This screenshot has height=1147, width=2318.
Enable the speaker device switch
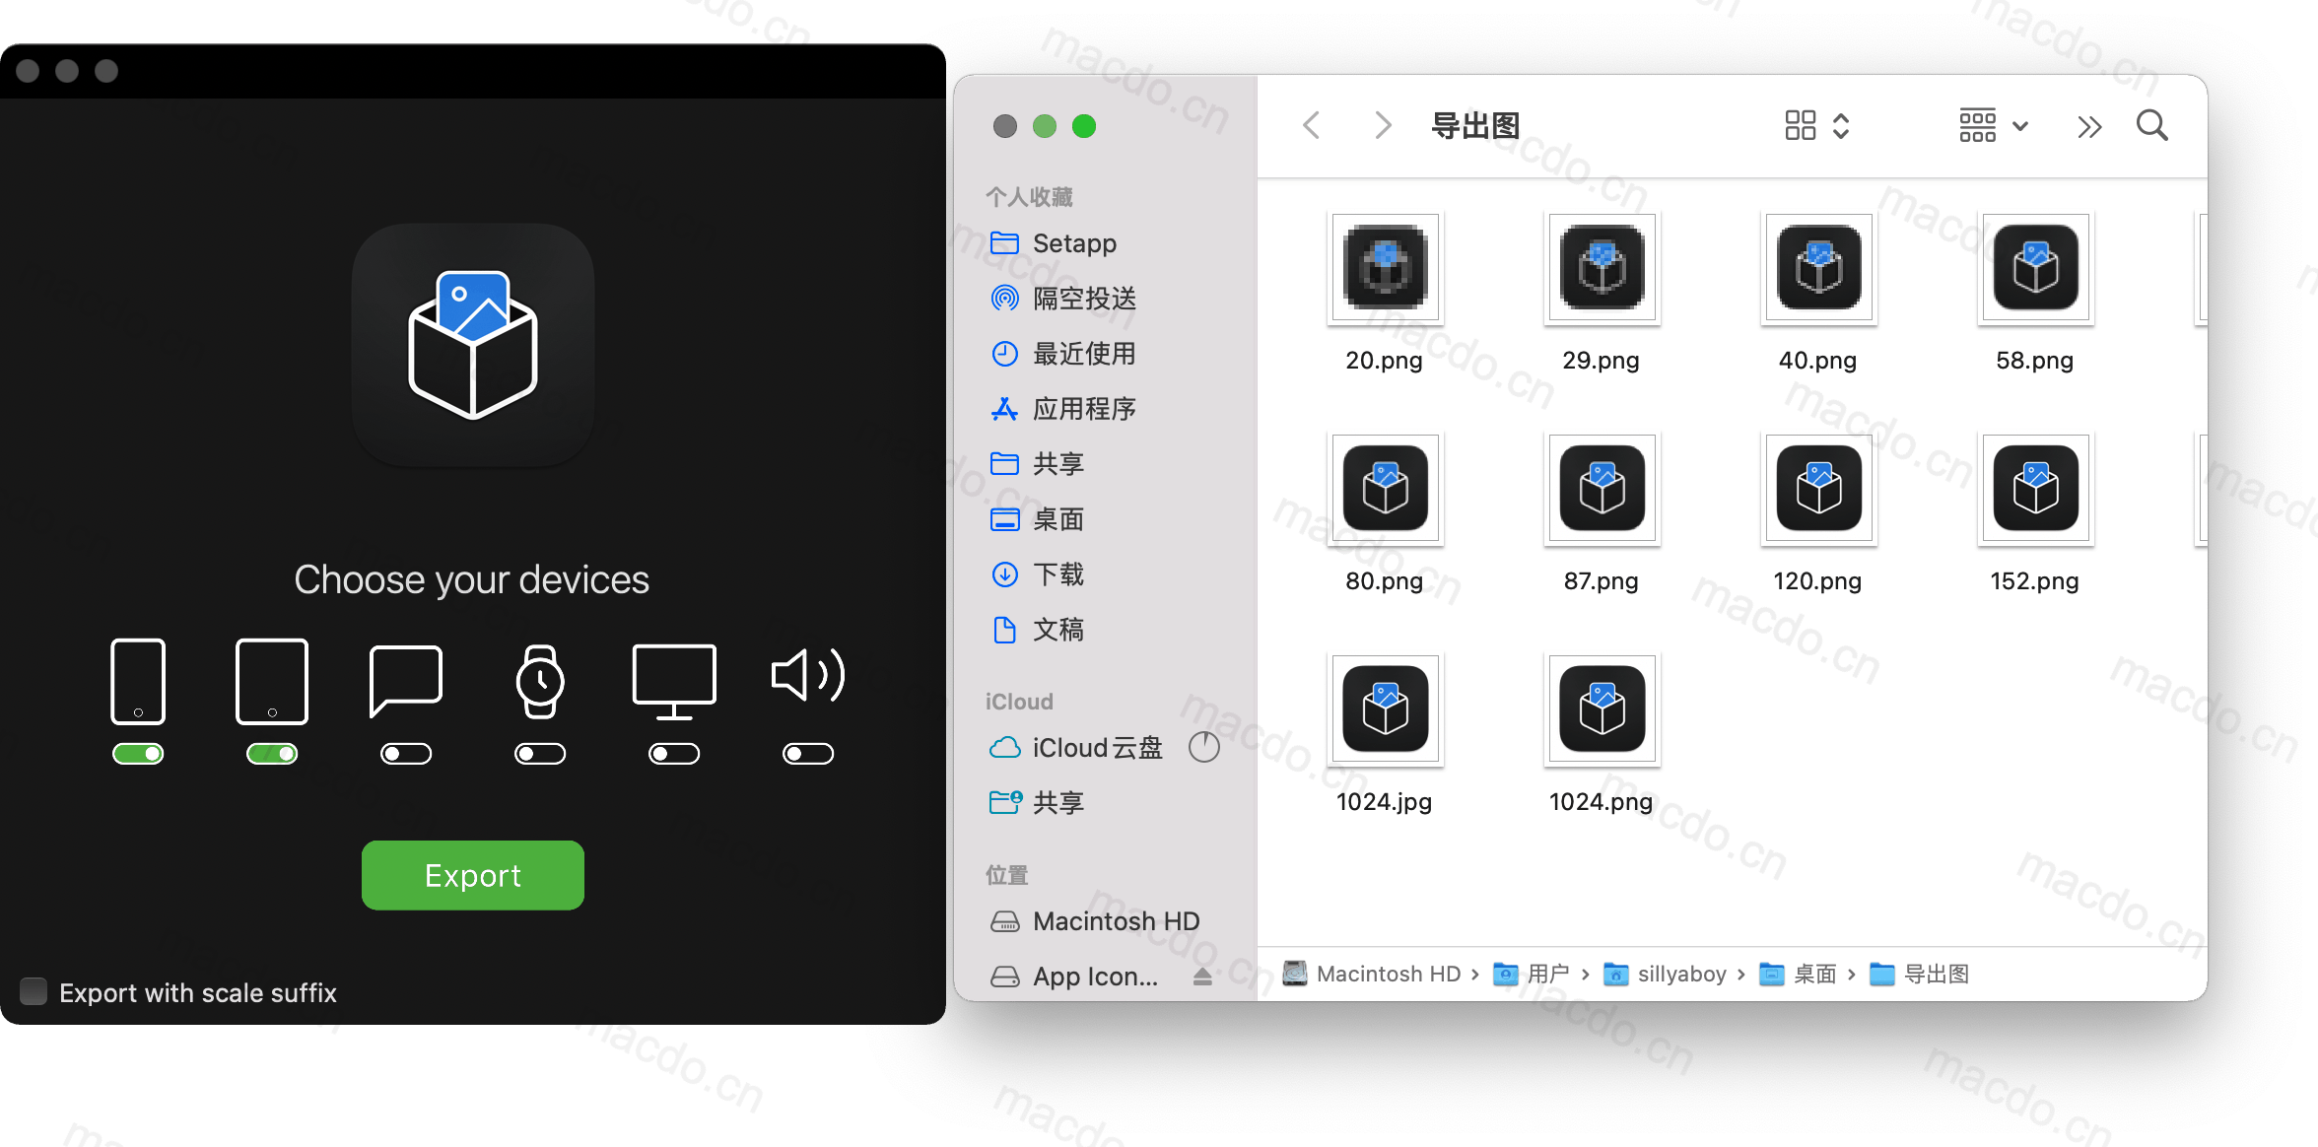point(808,754)
